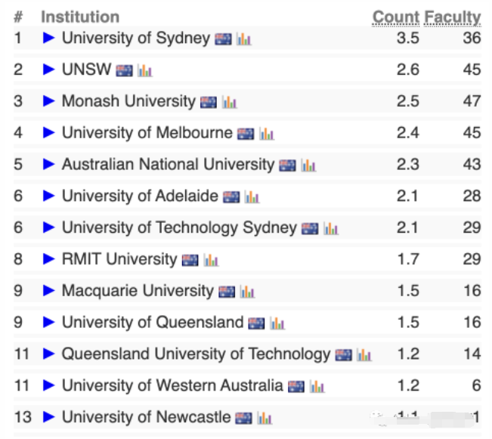Open bar chart icon next to UNSW
492x439 pixels.
click(145, 70)
